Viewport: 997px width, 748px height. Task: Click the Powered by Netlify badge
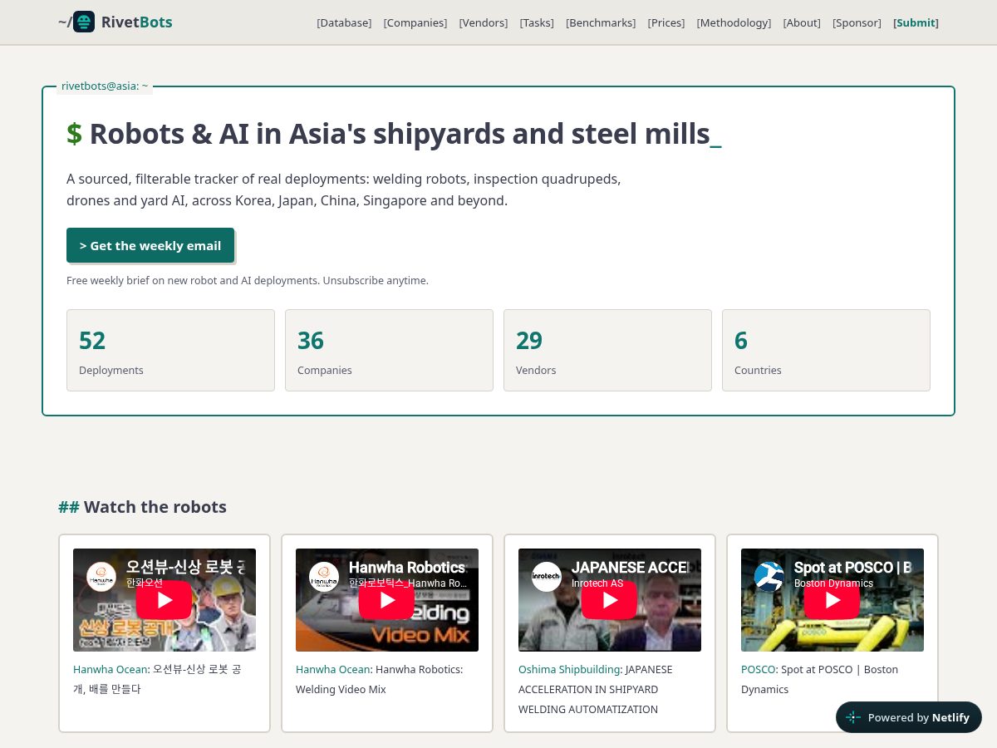pos(909,717)
